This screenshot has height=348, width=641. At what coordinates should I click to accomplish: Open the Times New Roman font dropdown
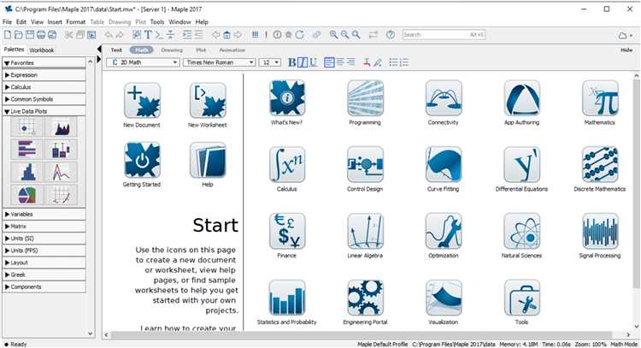[219, 62]
